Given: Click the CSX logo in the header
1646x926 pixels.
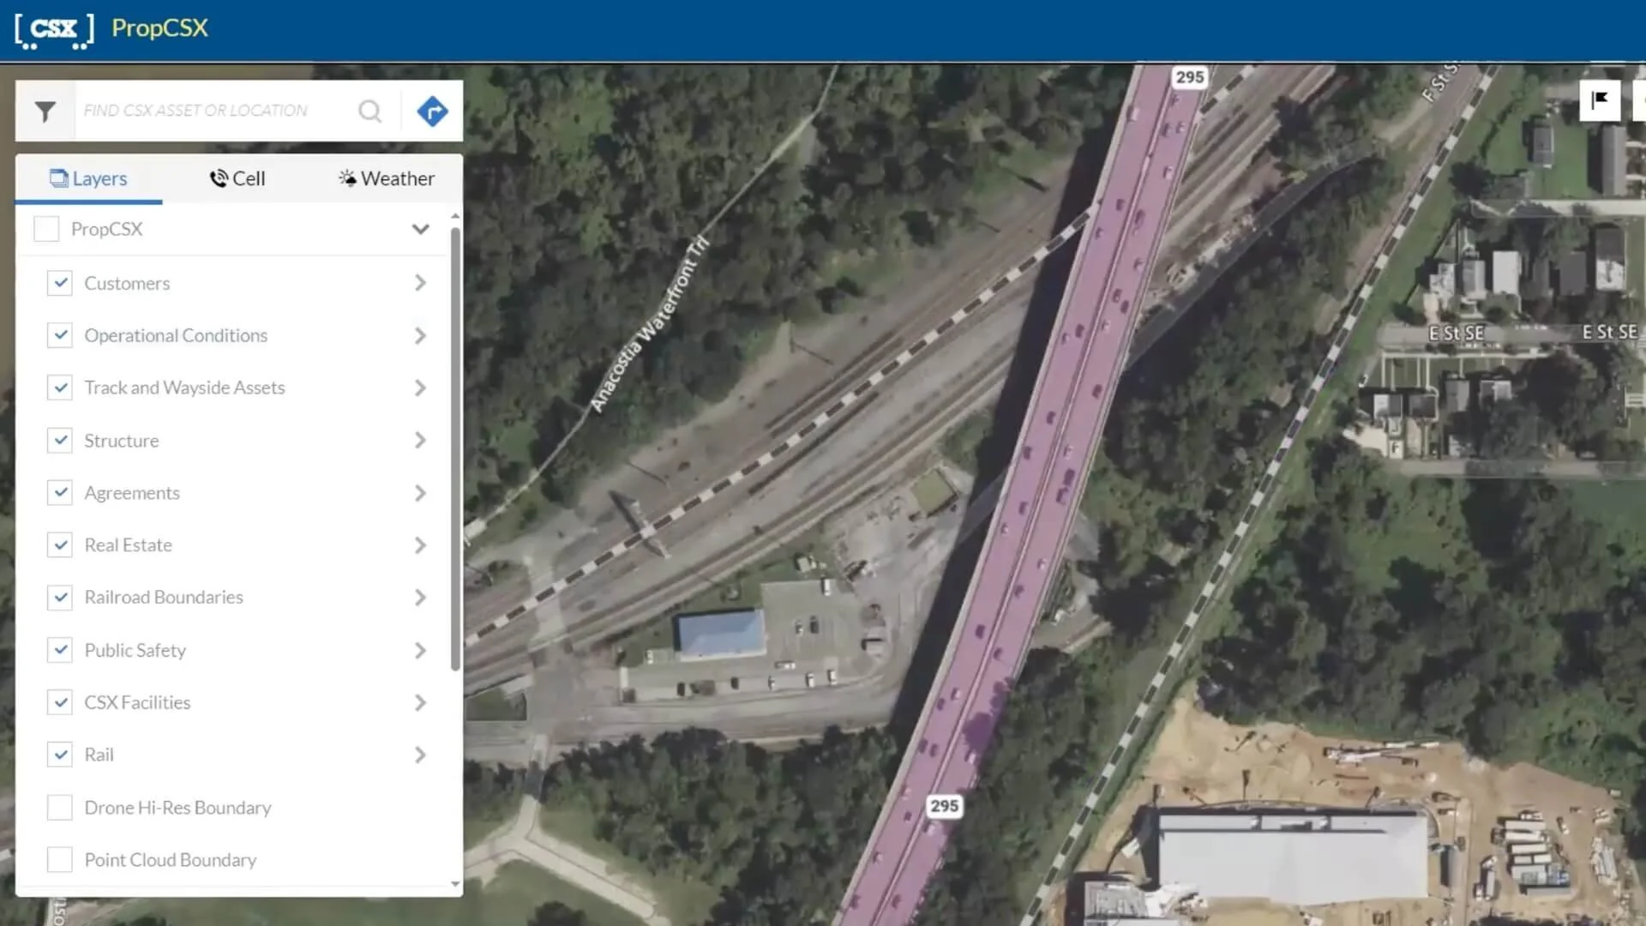Looking at the screenshot, I should [x=54, y=29].
